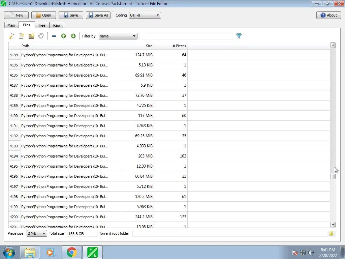Click the size cell 5.13 KiB
Image resolution: width=345 pixels, height=259 pixels.
(x=137, y=65)
